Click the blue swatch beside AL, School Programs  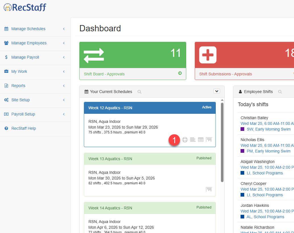pyautogui.click(x=243, y=217)
